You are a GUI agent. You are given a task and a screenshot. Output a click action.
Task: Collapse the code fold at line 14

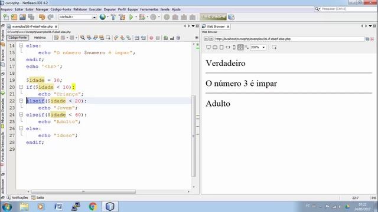21,45
